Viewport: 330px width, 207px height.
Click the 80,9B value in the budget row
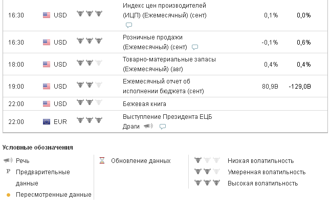point(270,86)
